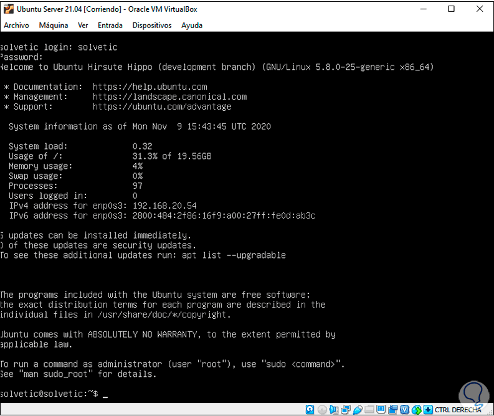Viewport: 494px width, 416px height.
Task: Click the hard disk activity status icon
Action: [310, 409]
